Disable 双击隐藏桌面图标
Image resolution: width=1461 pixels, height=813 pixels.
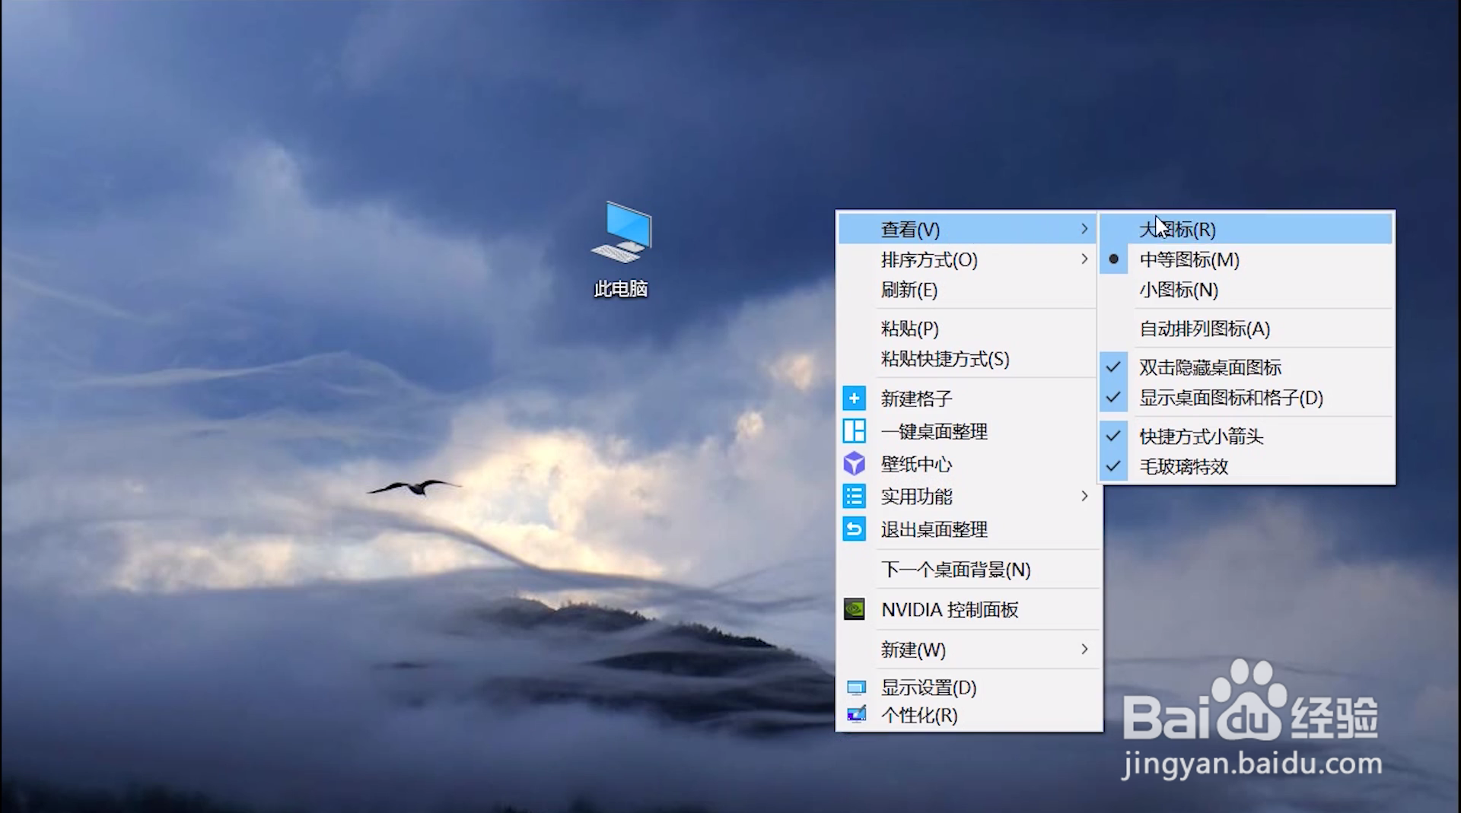click(1209, 367)
